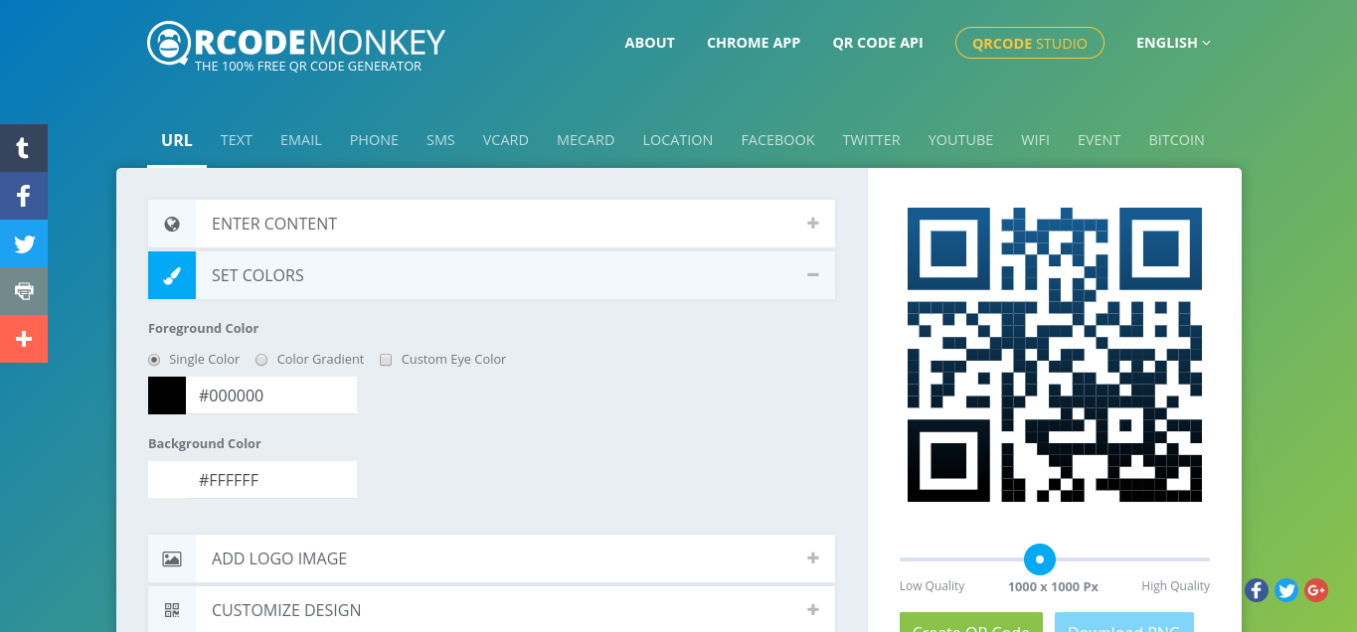
Task: Click the round Google Plus icon
Action: [1316, 590]
